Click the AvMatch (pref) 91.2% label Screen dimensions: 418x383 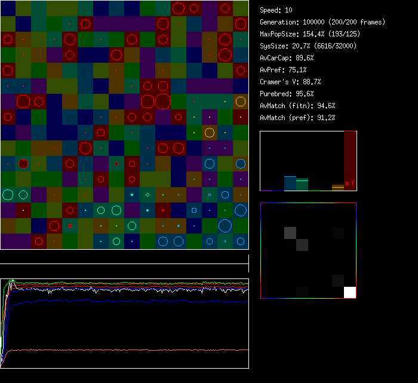point(298,118)
